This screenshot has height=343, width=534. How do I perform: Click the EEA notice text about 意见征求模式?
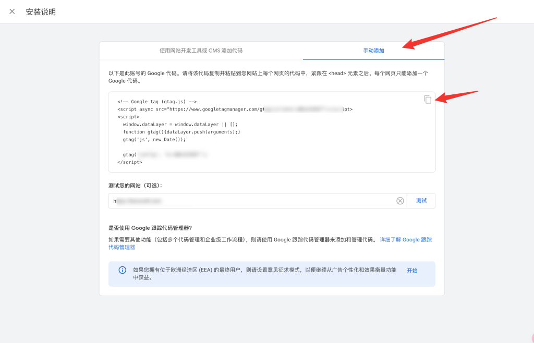click(x=264, y=274)
